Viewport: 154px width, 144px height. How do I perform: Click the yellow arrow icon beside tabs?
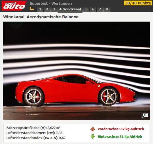point(32,9)
